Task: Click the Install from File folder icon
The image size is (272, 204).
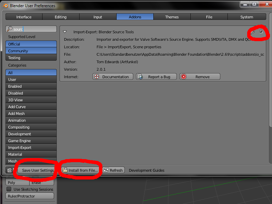Action: click(65, 170)
